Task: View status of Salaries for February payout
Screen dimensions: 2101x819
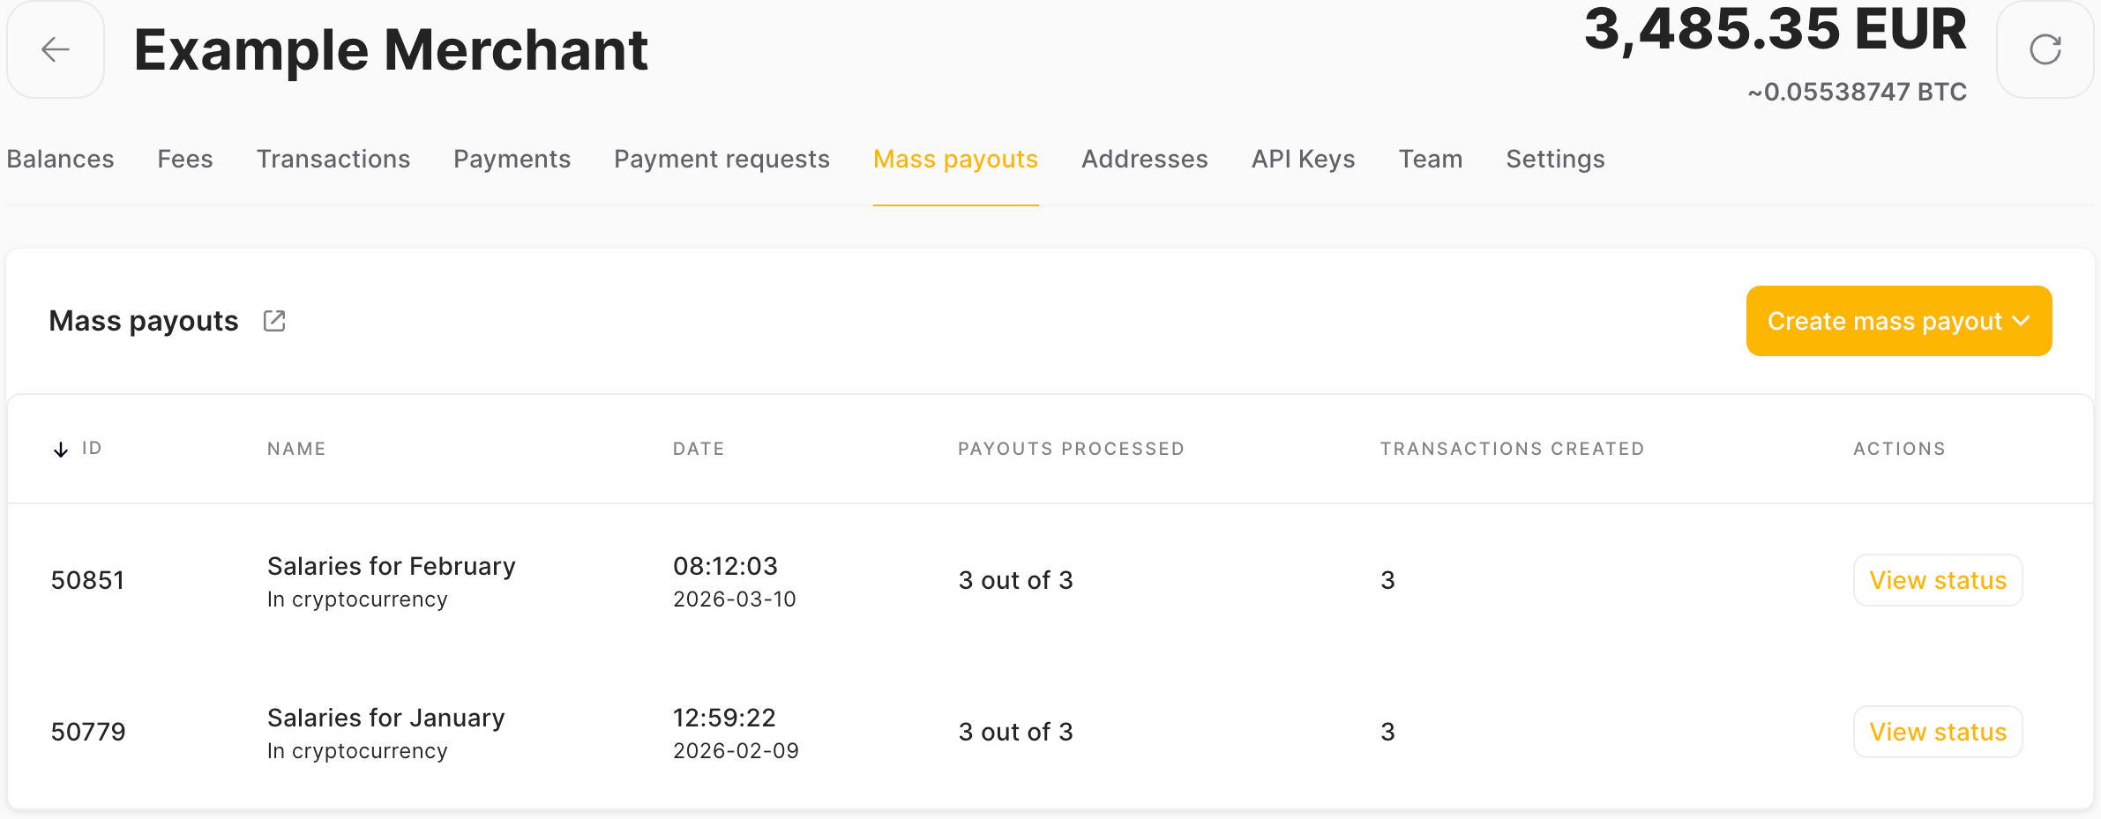Action: [1938, 580]
